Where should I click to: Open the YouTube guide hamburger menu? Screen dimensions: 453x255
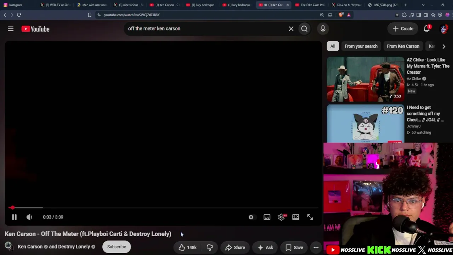(11, 29)
